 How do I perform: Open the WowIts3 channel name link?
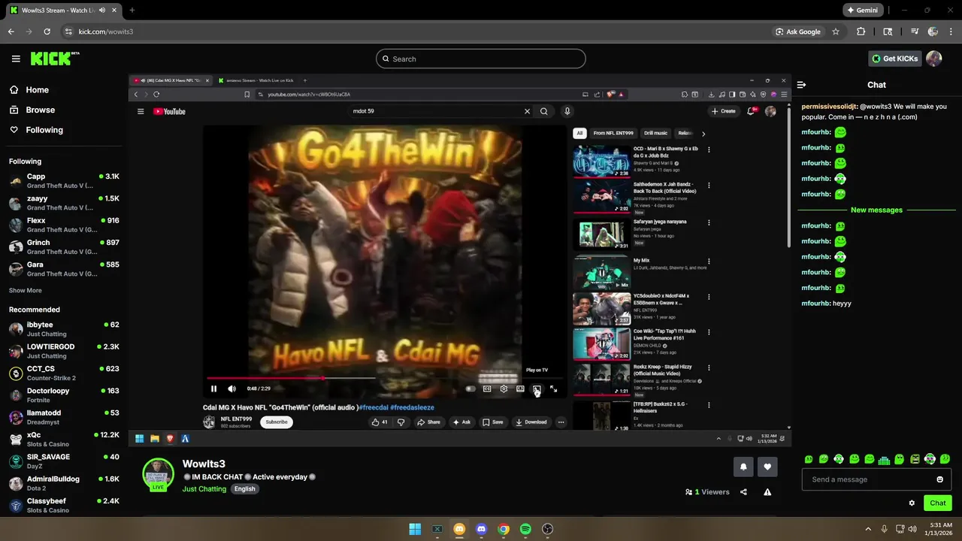(204, 464)
